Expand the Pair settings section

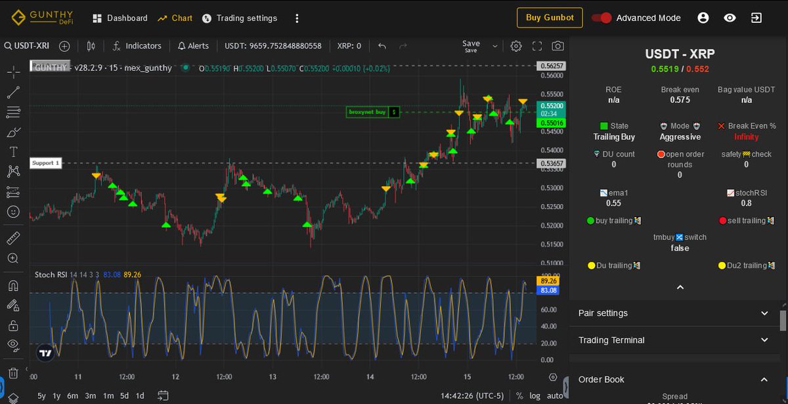(764, 313)
